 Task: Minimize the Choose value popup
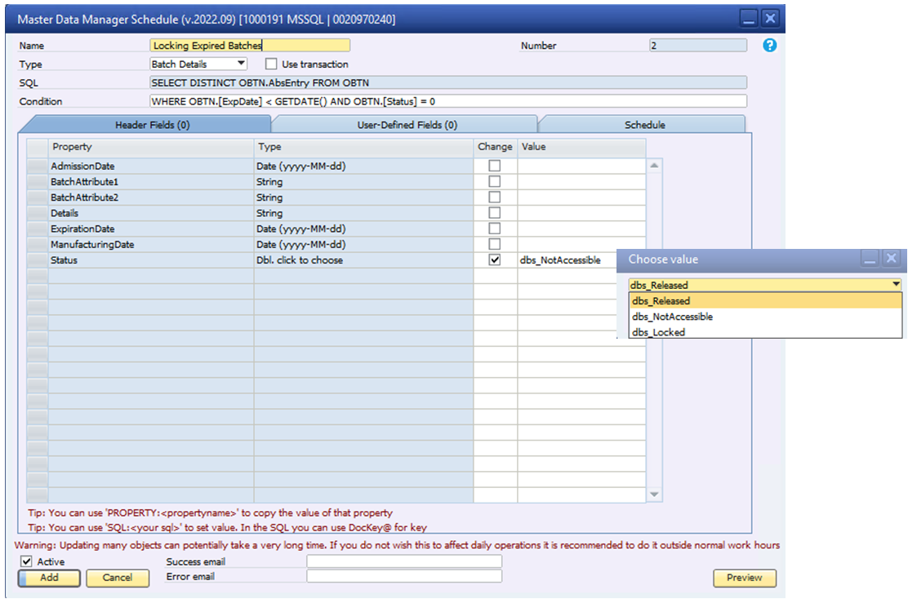(x=869, y=259)
